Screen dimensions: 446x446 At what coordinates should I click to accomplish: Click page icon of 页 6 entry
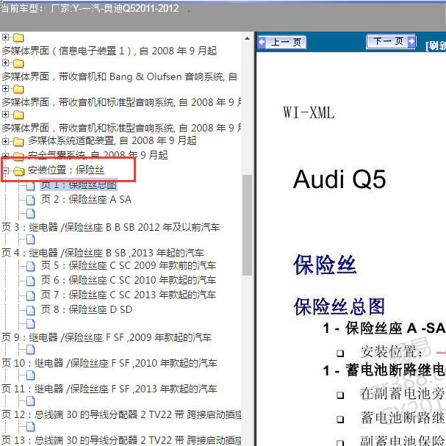(x=31, y=281)
